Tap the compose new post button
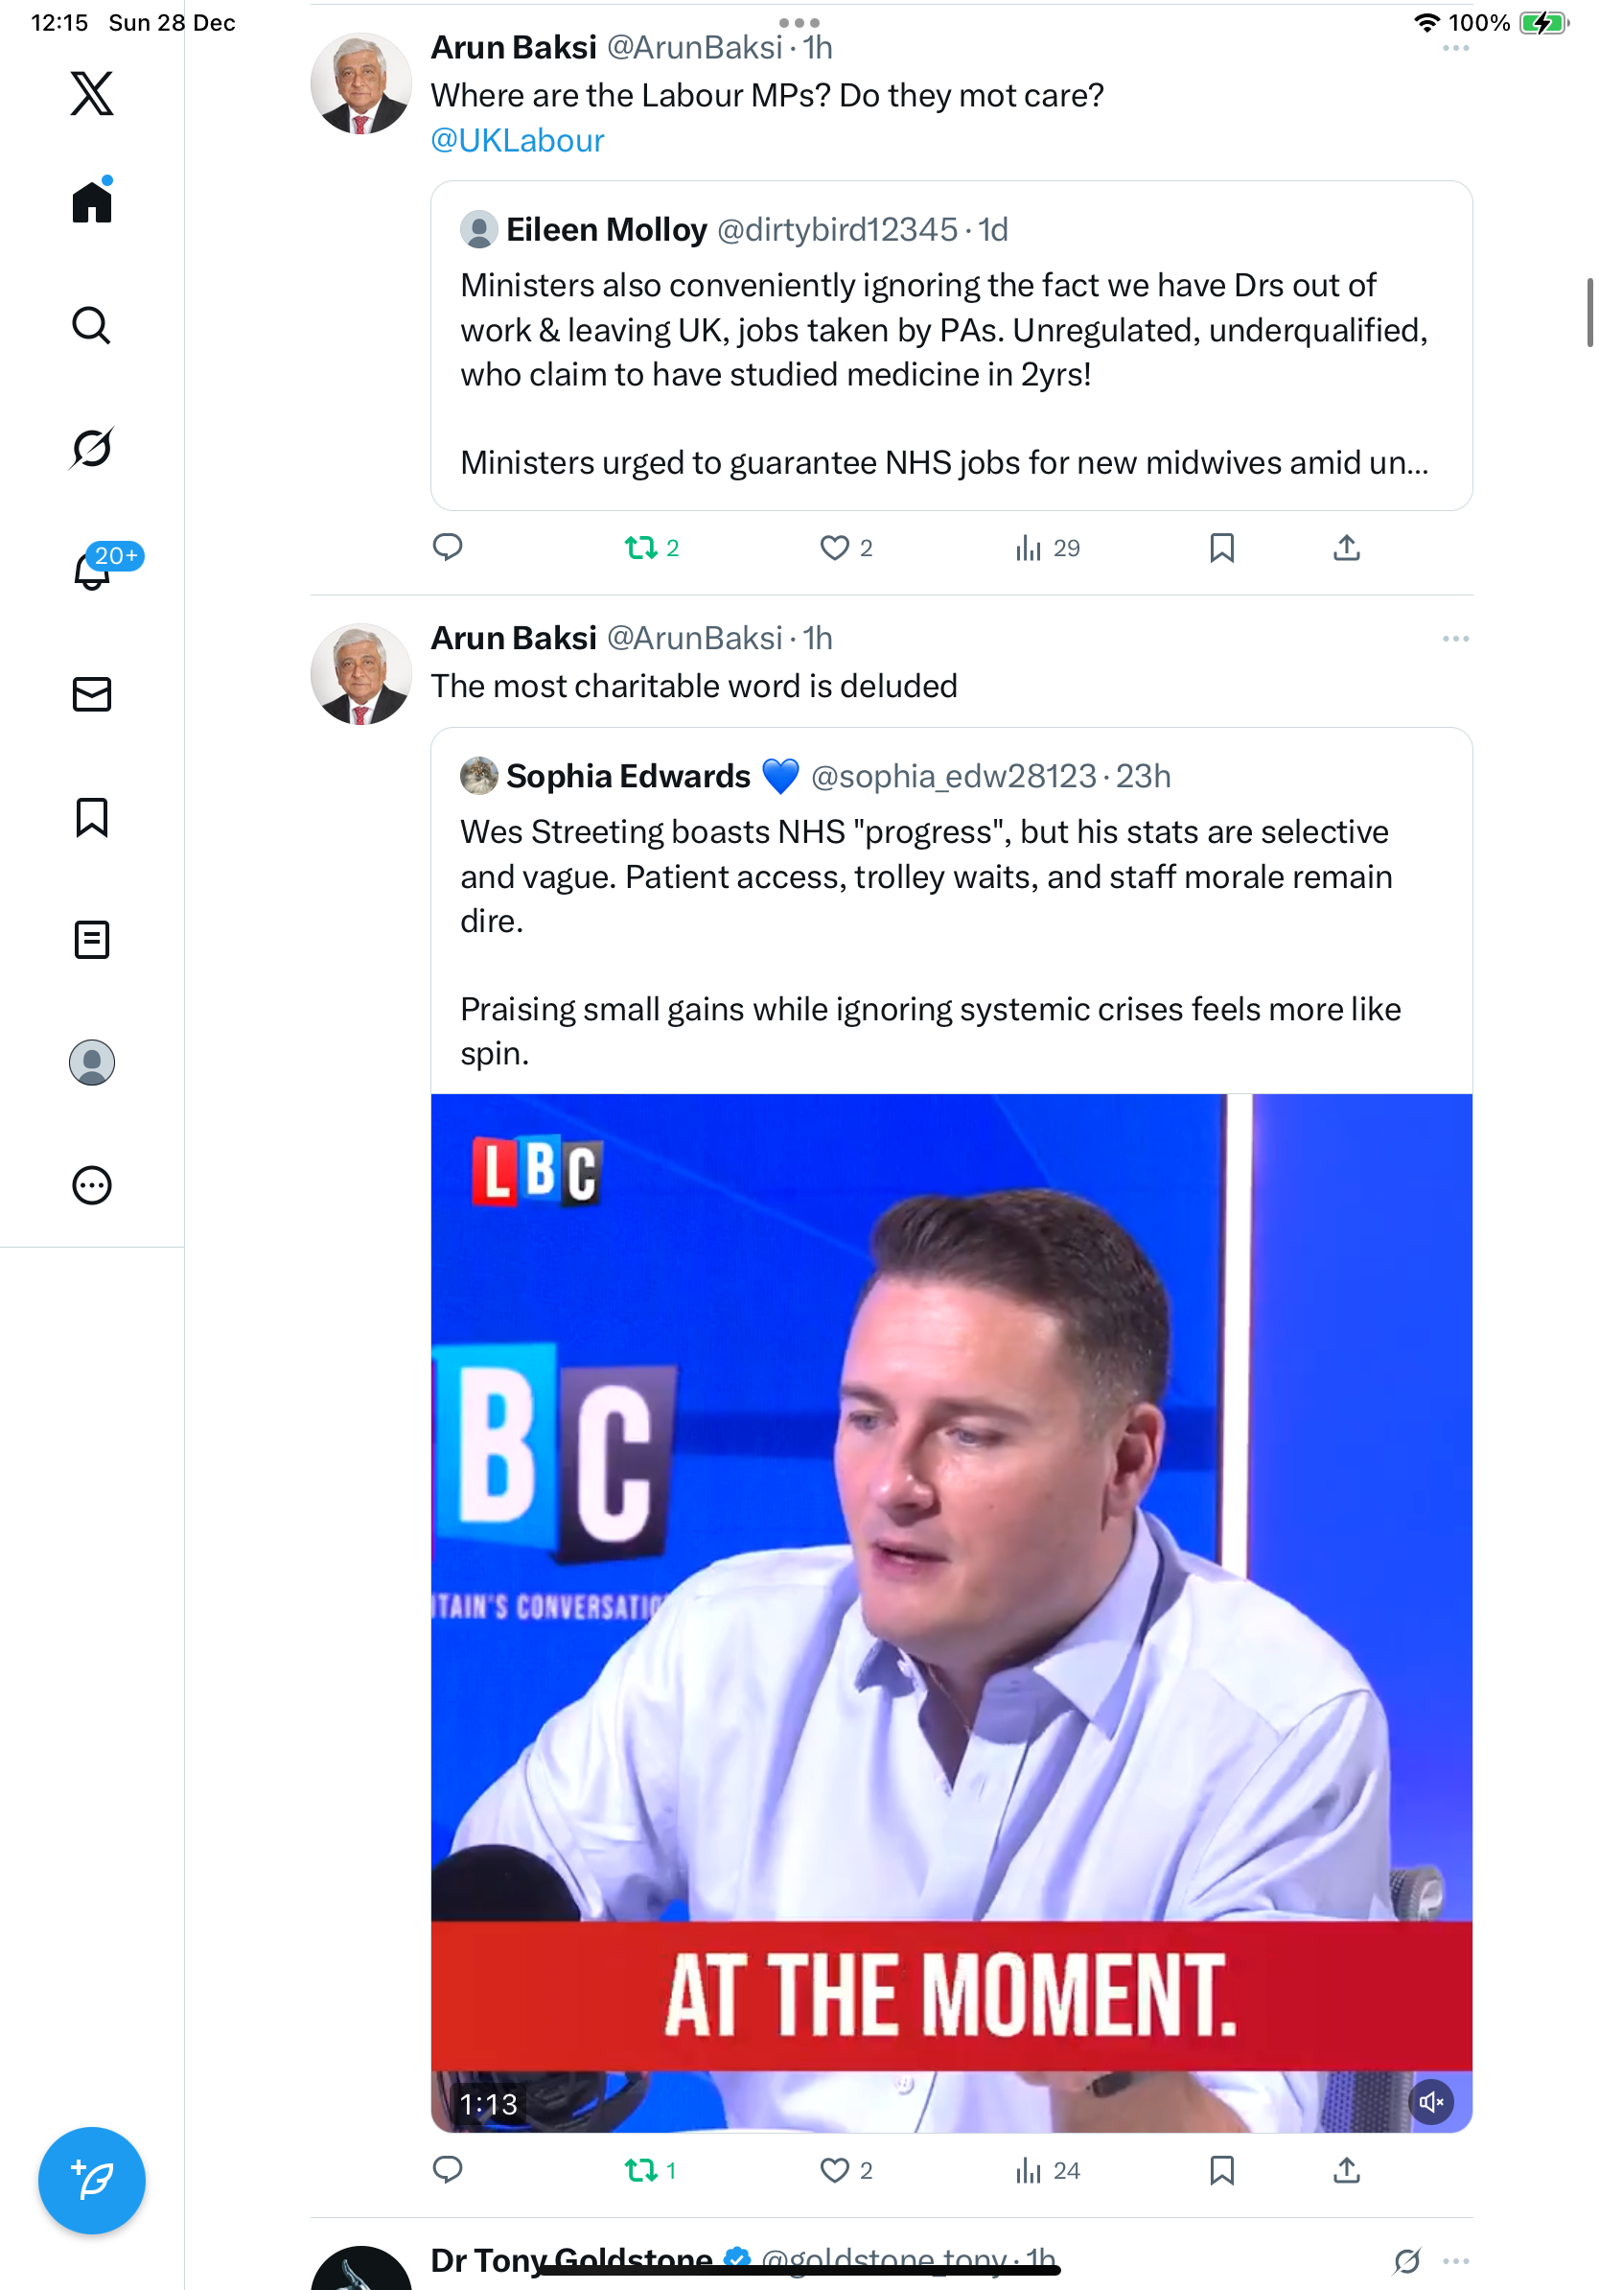This screenshot has width=1599, height=2290. (x=92, y=2181)
